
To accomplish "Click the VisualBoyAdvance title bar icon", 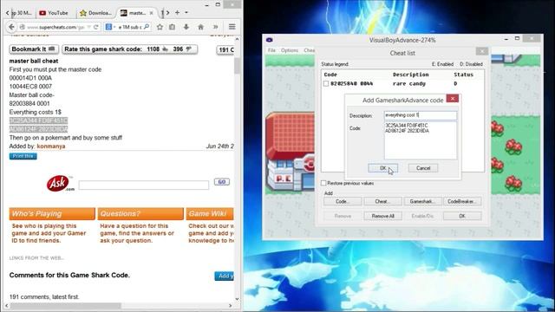I will pyautogui.click(x=270, y=40).
